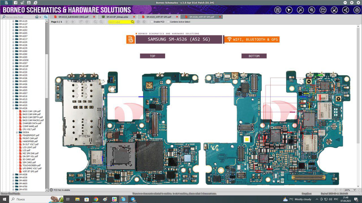Go to the next page arrow

pyautogui.click(x=73, y=22)
